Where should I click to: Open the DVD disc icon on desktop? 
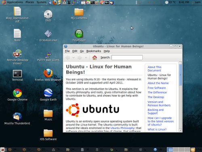click(x=48, y=16)
